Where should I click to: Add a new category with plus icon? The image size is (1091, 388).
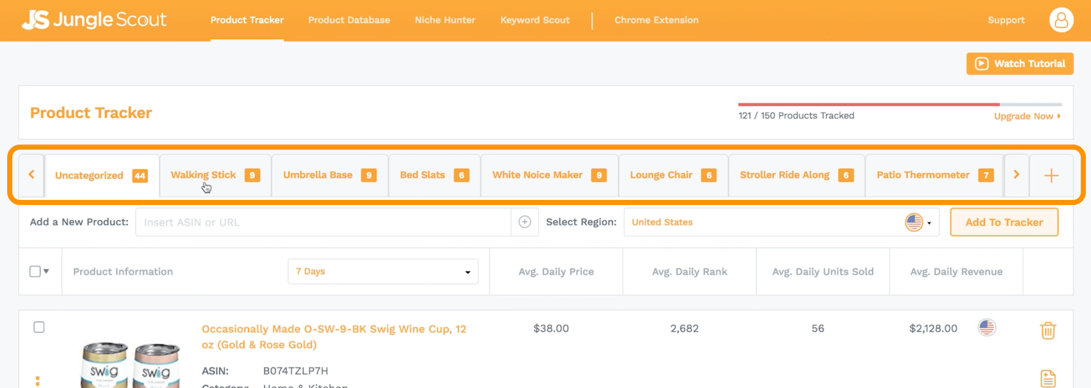1051,175
